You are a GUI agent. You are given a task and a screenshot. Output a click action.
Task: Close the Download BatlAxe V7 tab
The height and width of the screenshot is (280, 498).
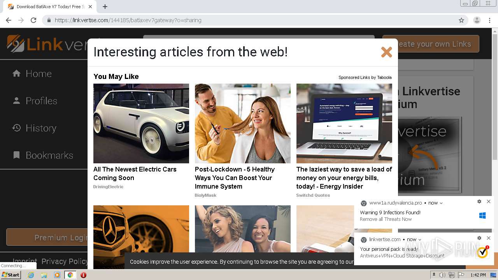click(x=90, y=7)
